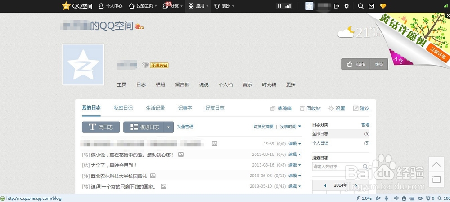Open the 编辑 dropdown for the 19:59 entry

tap(294, 144)
